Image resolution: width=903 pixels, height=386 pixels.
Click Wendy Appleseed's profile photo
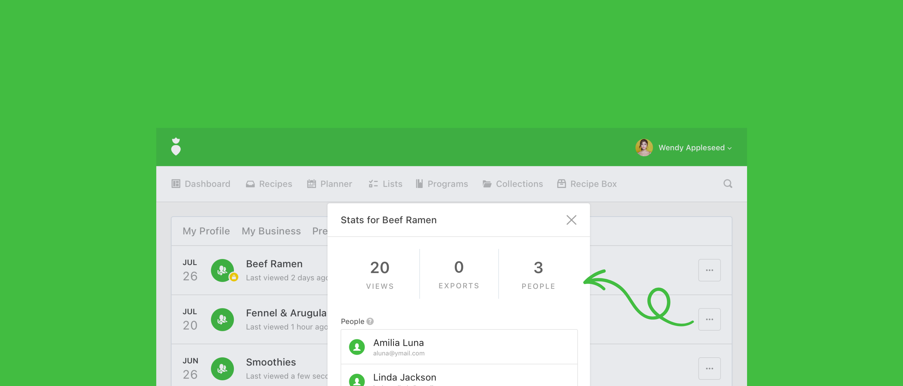[644, 148]
